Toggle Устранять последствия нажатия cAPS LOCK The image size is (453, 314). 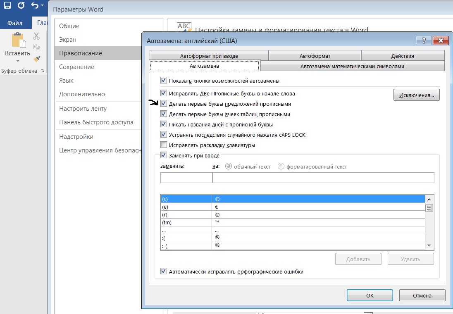[164, 134]
